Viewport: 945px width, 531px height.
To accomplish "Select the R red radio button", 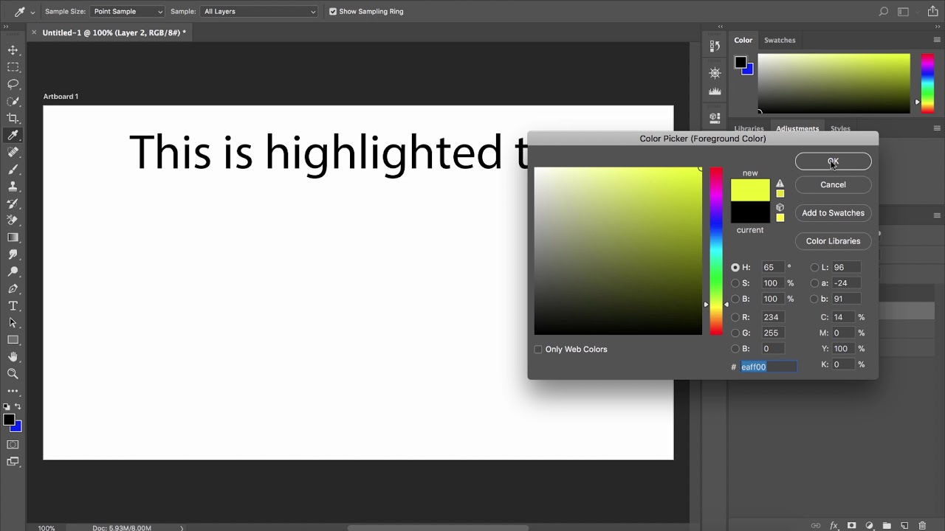I will [735, 317].
